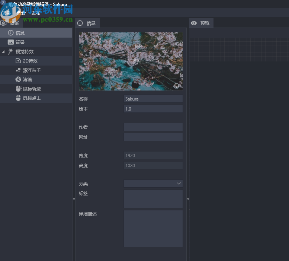
Task: Collapse the 视觉特效 tree node arrow
Action: tap(3, 52)
